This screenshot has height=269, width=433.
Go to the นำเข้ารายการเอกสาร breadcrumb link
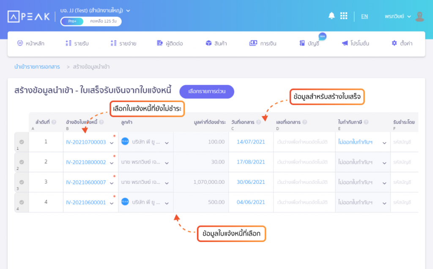point(37,67)
